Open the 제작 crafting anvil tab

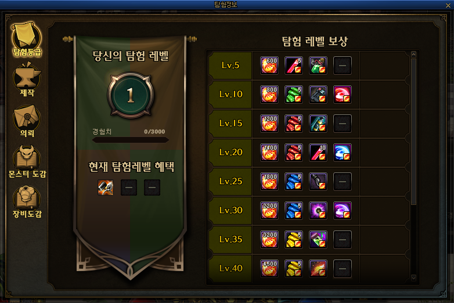(27, 79)
